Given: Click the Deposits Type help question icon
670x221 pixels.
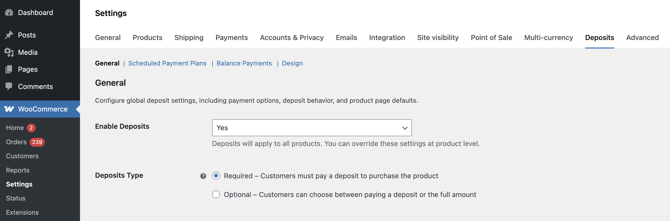Looking at the screenshot, I should click(203, 176).
